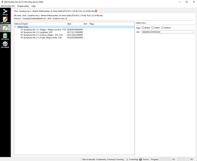Enable the Default flag checkbox
The height and width of the screenshot is (161, 197).
(x=143, y=28)
